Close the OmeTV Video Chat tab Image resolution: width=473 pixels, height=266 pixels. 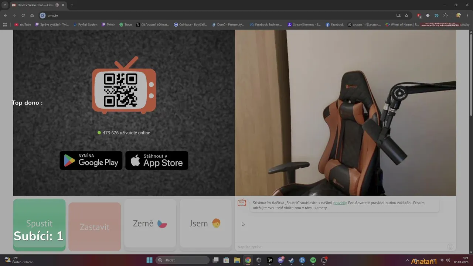(63, 5)
